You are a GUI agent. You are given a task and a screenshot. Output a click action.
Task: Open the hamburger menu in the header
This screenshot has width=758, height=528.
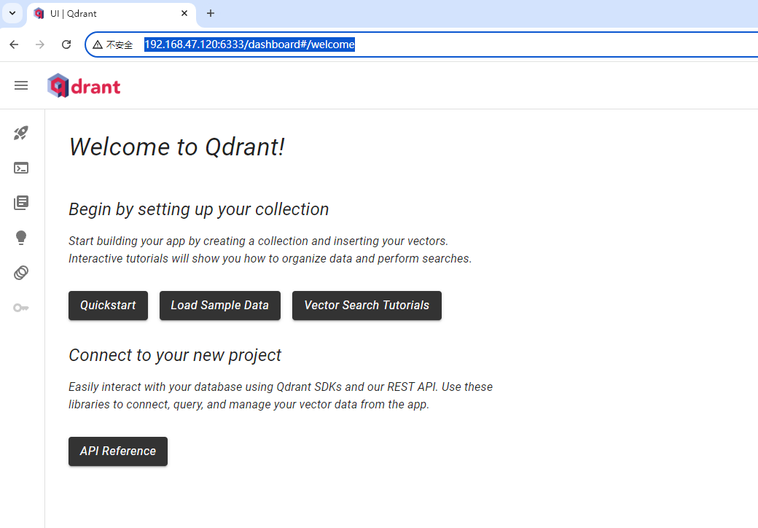(21, 85)
